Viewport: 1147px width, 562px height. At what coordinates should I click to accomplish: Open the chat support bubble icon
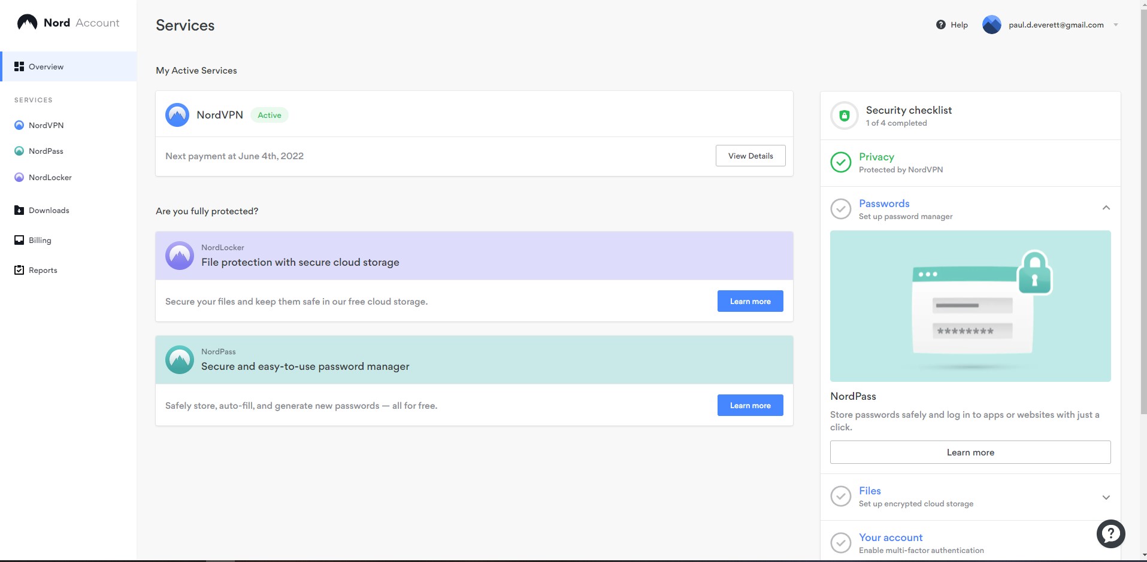[1111, 533]
